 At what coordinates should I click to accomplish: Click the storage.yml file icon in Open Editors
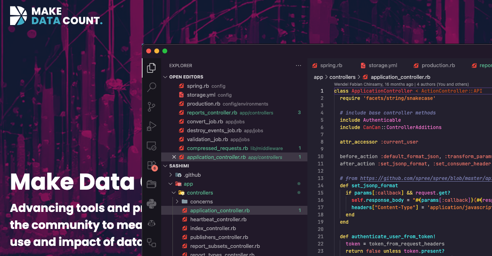[x=182, y=95]
